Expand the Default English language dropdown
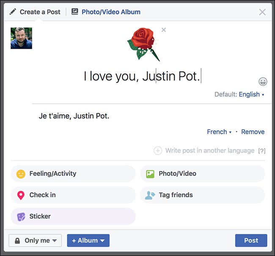 [x=251, y=94]
